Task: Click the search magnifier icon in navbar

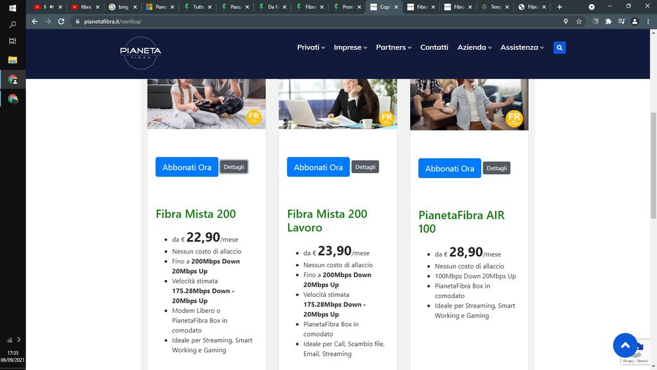Action: click(x=559, y=48)
